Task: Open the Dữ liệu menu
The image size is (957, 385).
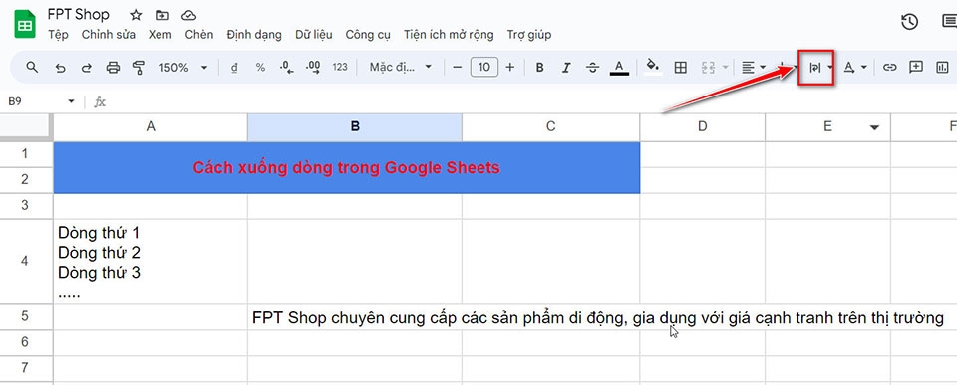Action: pos(314,35)
